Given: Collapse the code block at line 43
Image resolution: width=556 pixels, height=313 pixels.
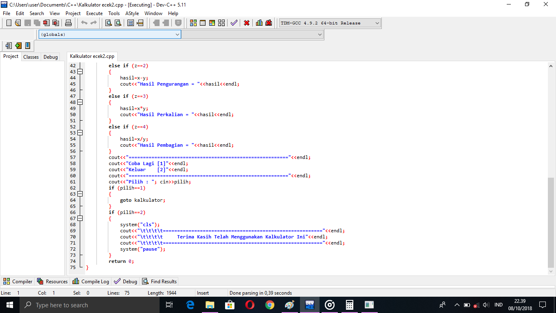Looking at the screenshot, I should click(x=80, y=72).
